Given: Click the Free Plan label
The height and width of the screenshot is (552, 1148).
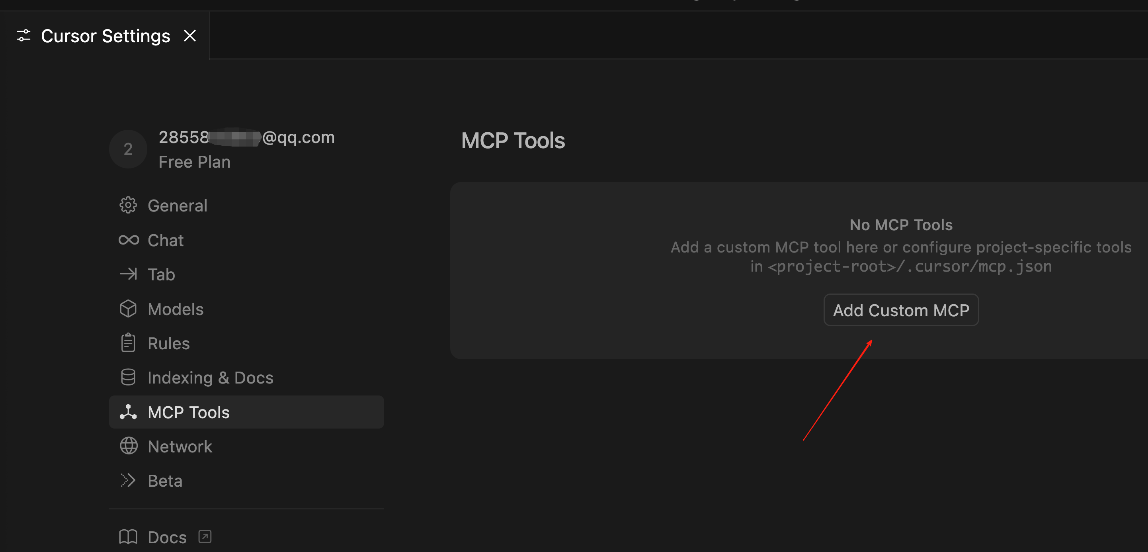Looking at the screenshot, I should 194,162.
